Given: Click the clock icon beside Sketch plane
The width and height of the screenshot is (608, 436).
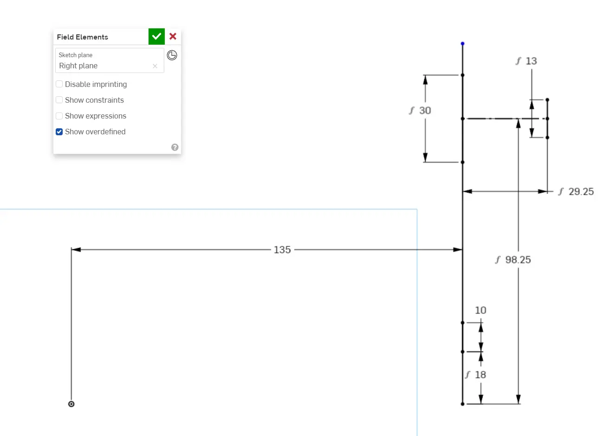Looking at the screenshot, I should pyautogui.click(x=172, y=55).
